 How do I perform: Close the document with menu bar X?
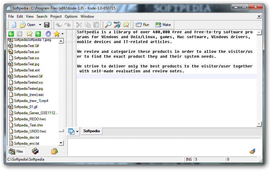point(259,16)
